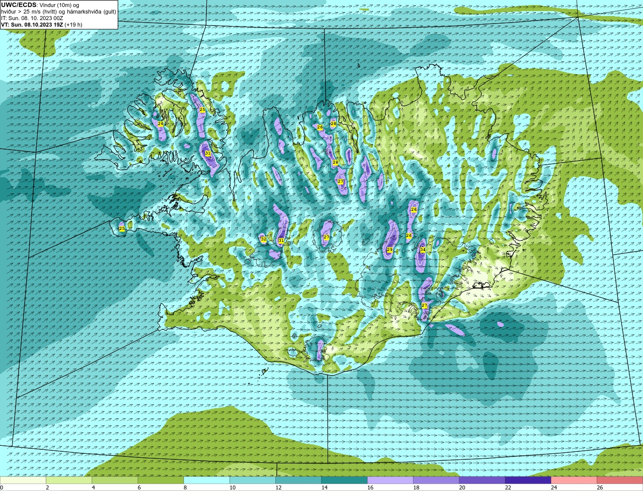
Task: Click the yellow 34 gust label
Action: pyautogui.click(x=423, y=250)
